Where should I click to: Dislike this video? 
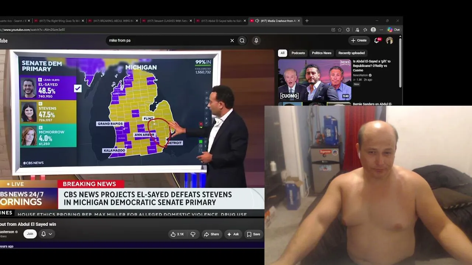(193, 234)
